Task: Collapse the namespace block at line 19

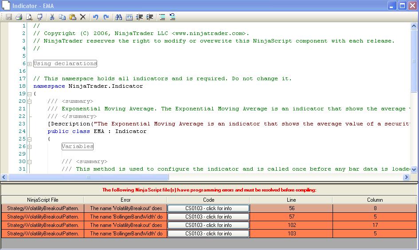Action: click(29, 94)
